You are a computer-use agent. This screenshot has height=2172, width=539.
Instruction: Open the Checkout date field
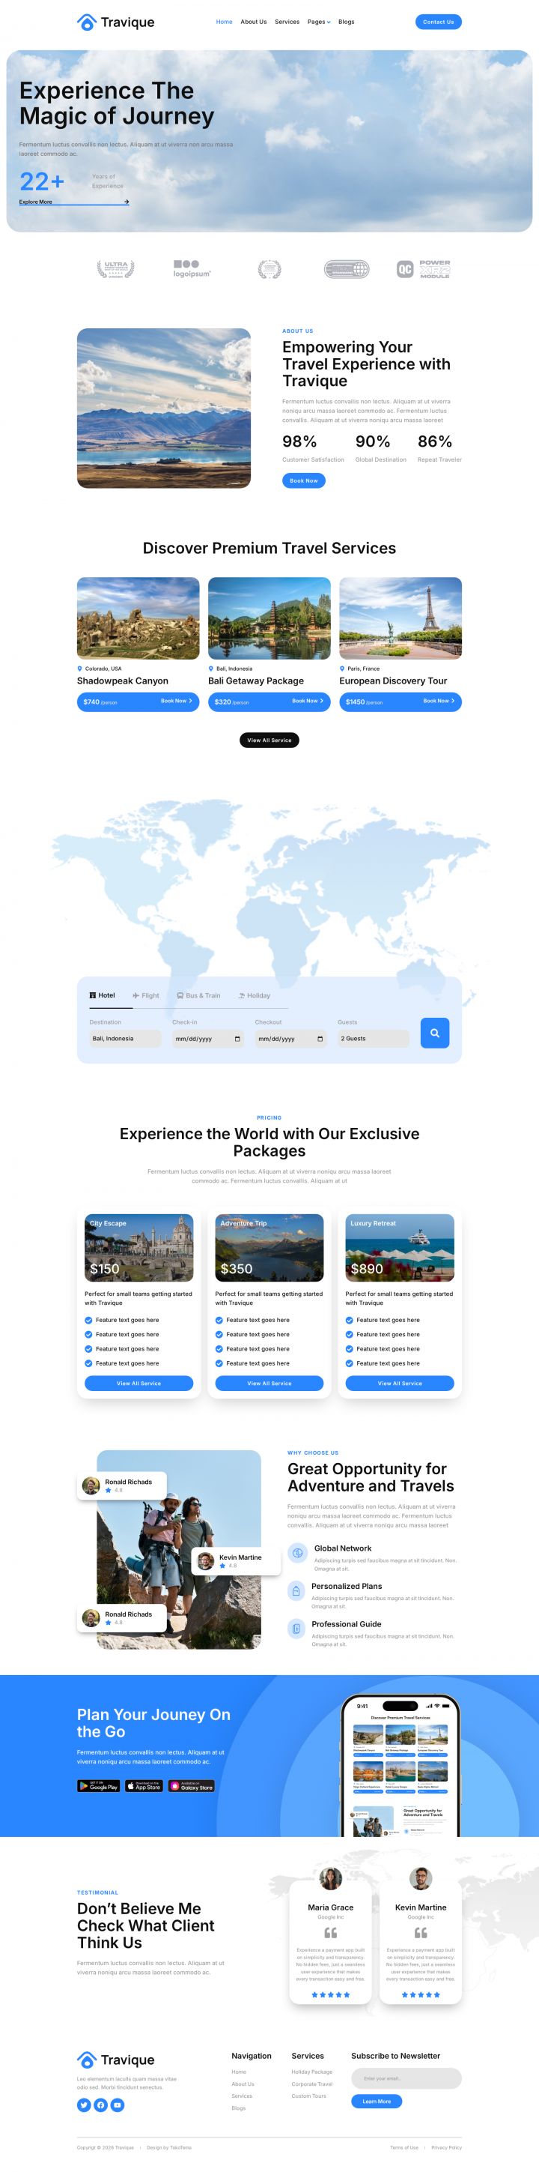[x=290, y=1039]
